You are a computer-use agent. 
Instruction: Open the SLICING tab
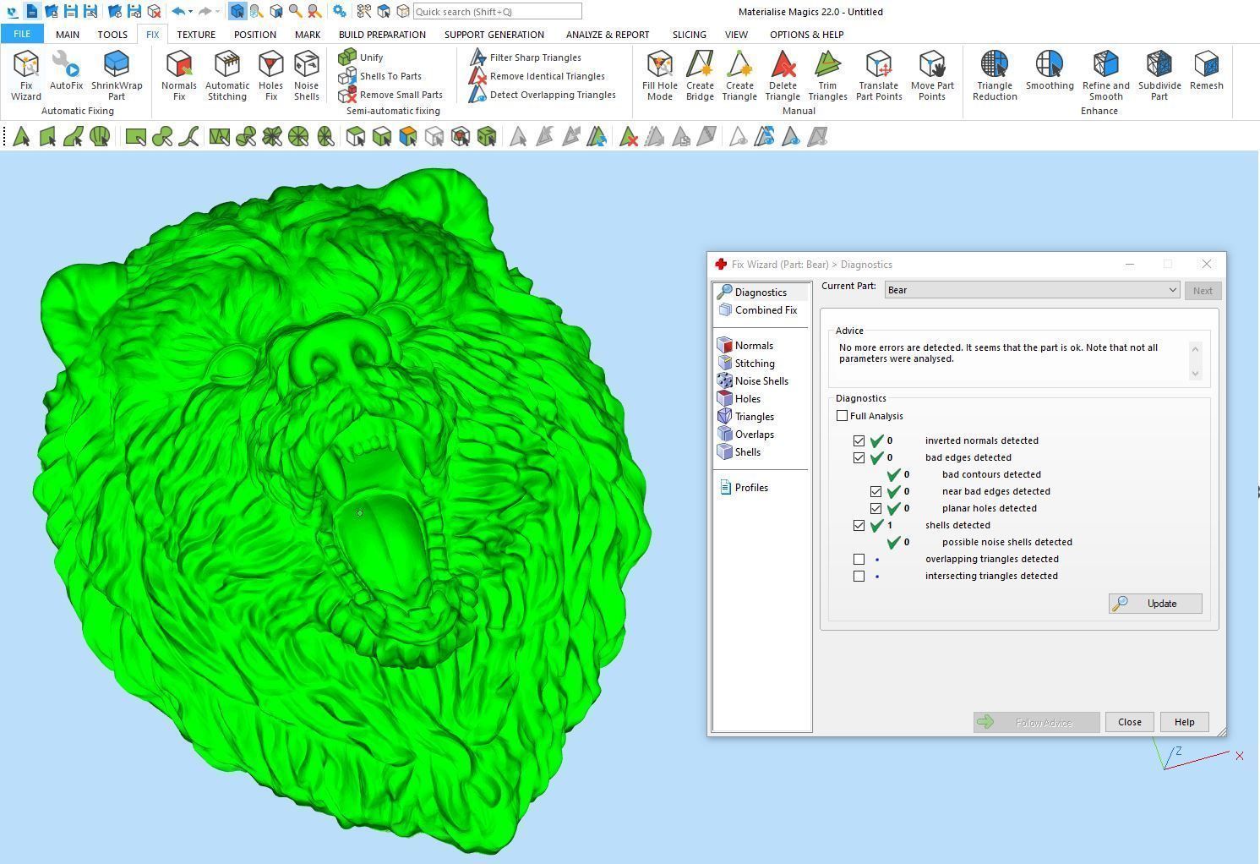(690, 35)
